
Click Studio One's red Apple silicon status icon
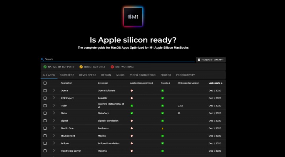coord(131,128)
